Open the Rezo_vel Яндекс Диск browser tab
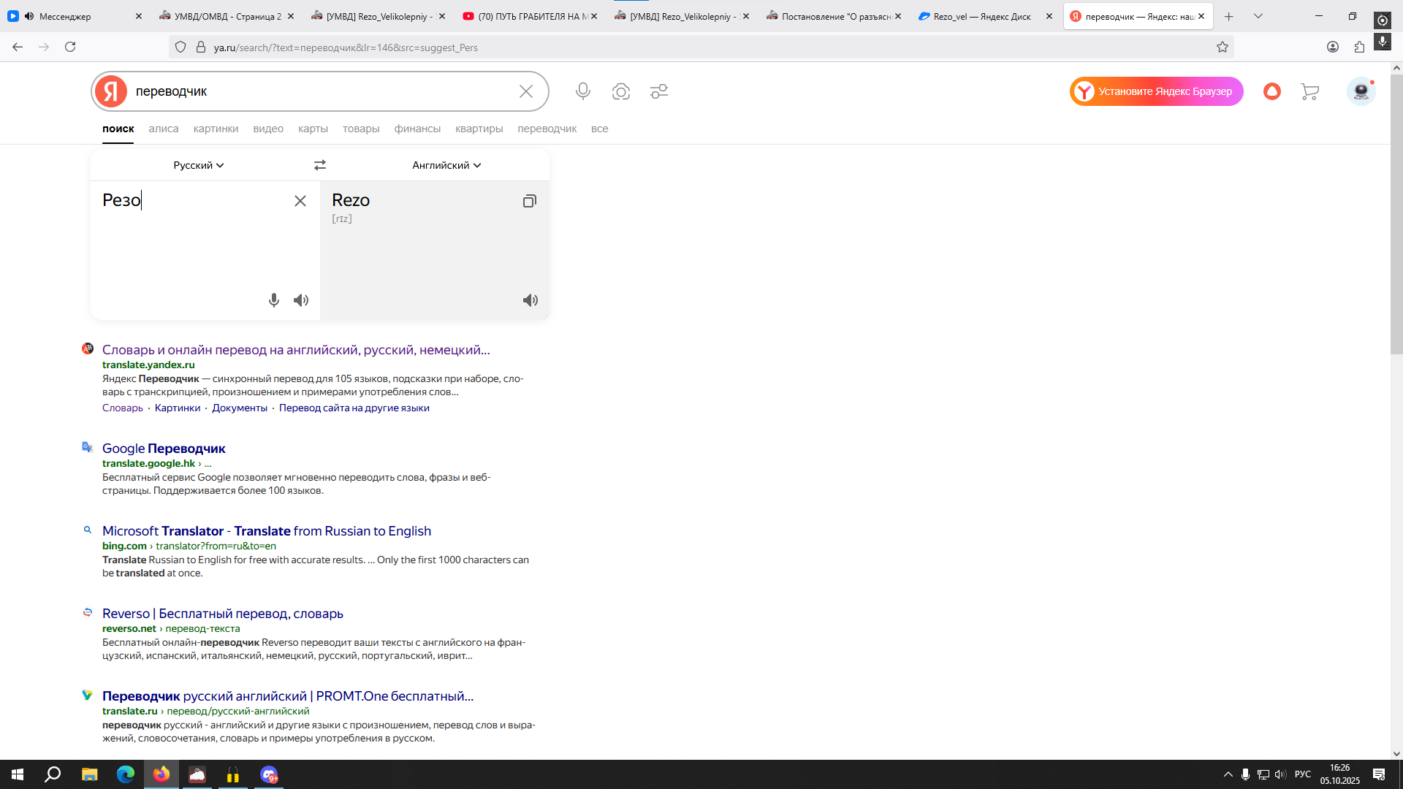 (981, 16)
